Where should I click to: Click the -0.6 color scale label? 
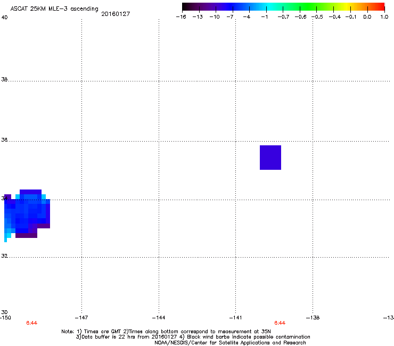(300, 17)
